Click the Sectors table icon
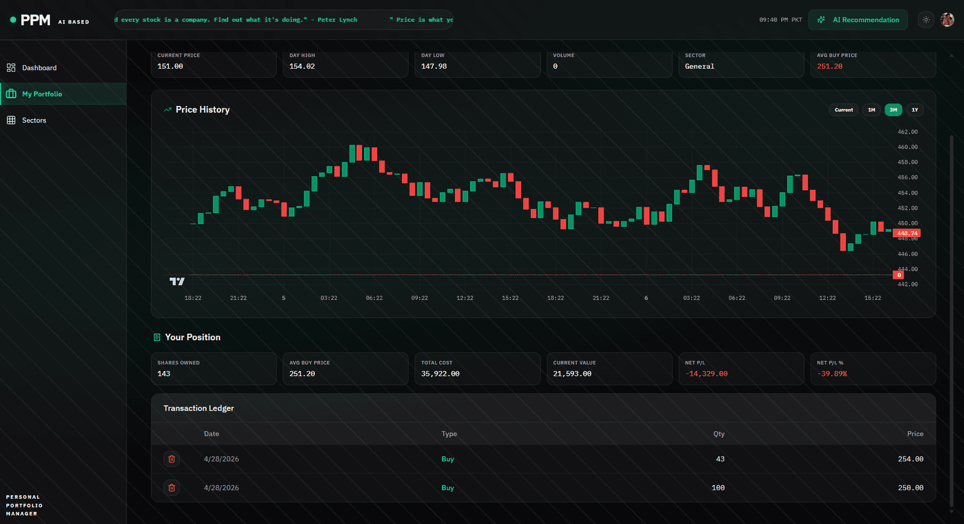The height and width of the screenshot is (524, 964). [11, 120]
